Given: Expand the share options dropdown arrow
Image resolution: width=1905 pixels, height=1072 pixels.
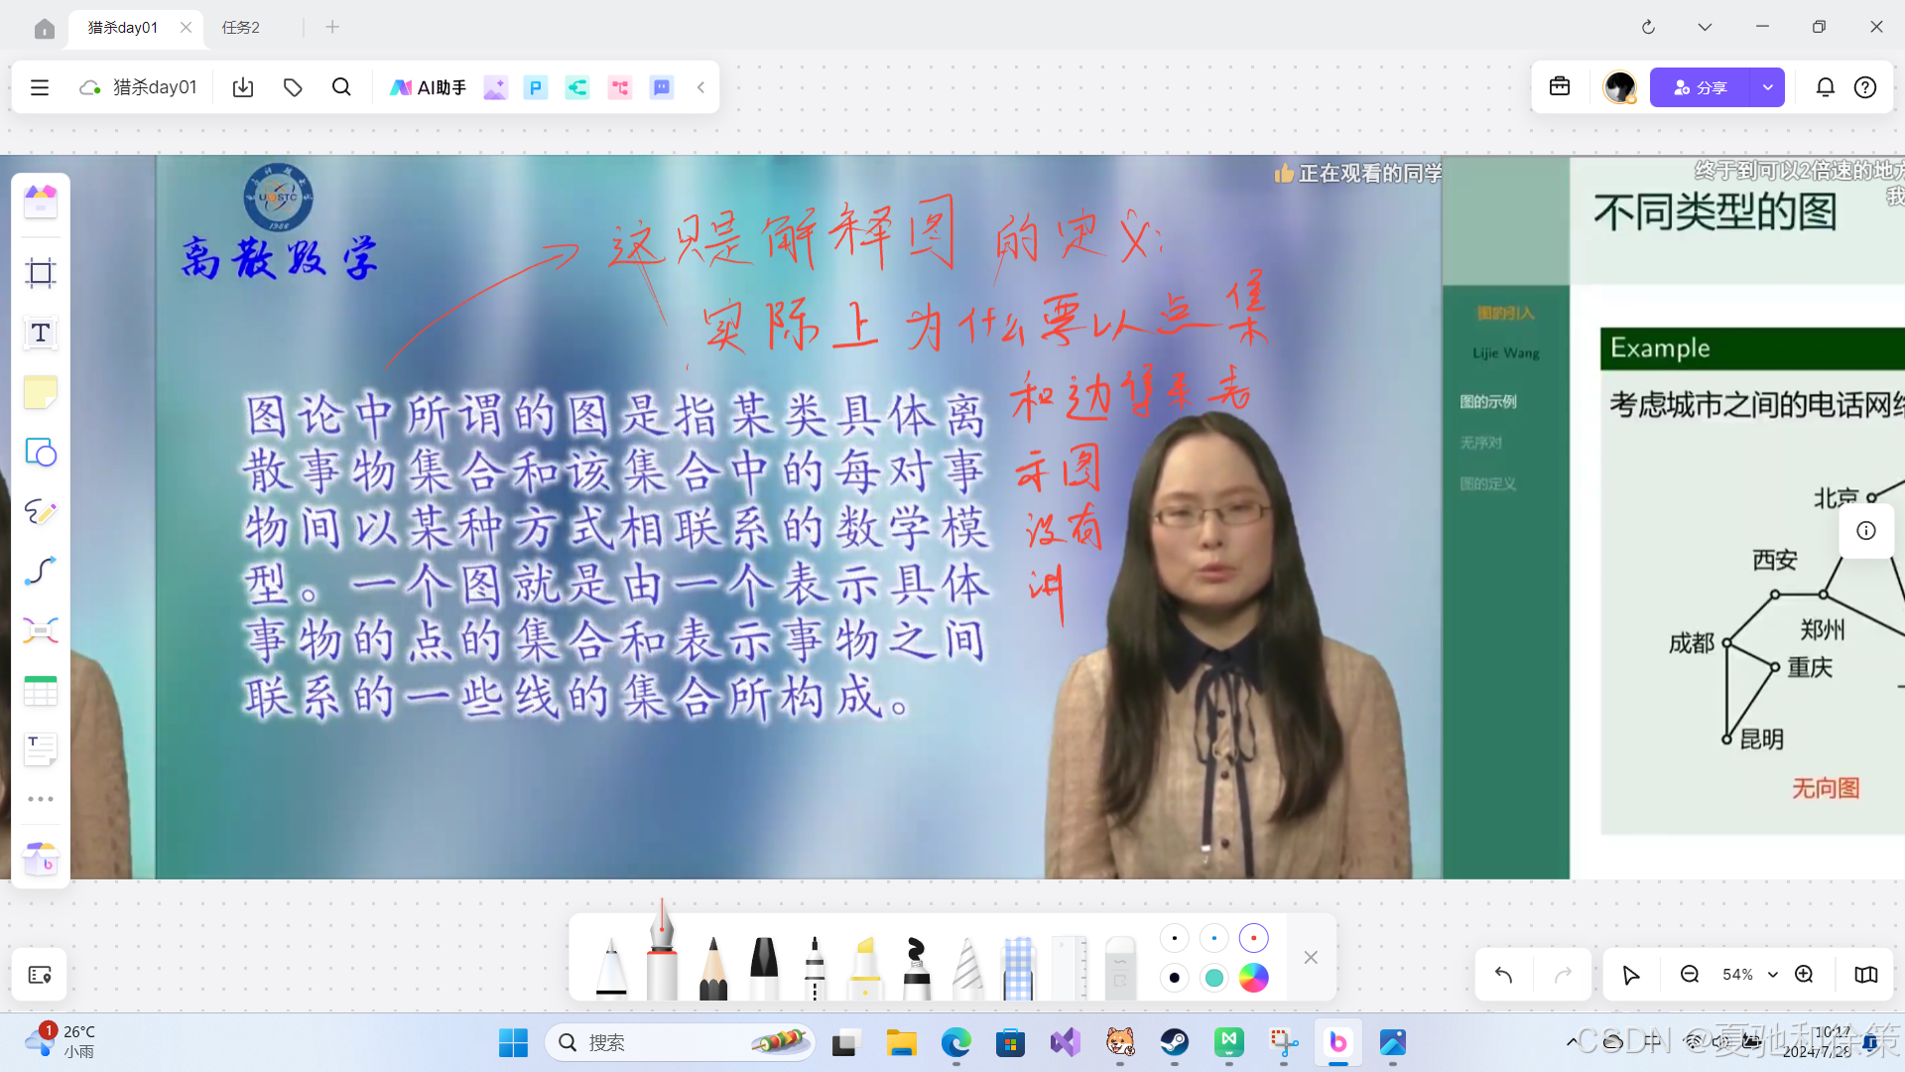Looking at the screenshot, I should pyautogui.click(x=1767, y=87).
